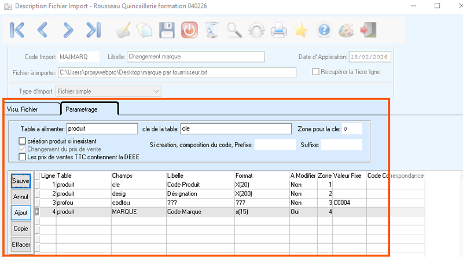Click the yellow star favorites icon
The height and width of the screenshot is (257, 463).
[301, 30]
